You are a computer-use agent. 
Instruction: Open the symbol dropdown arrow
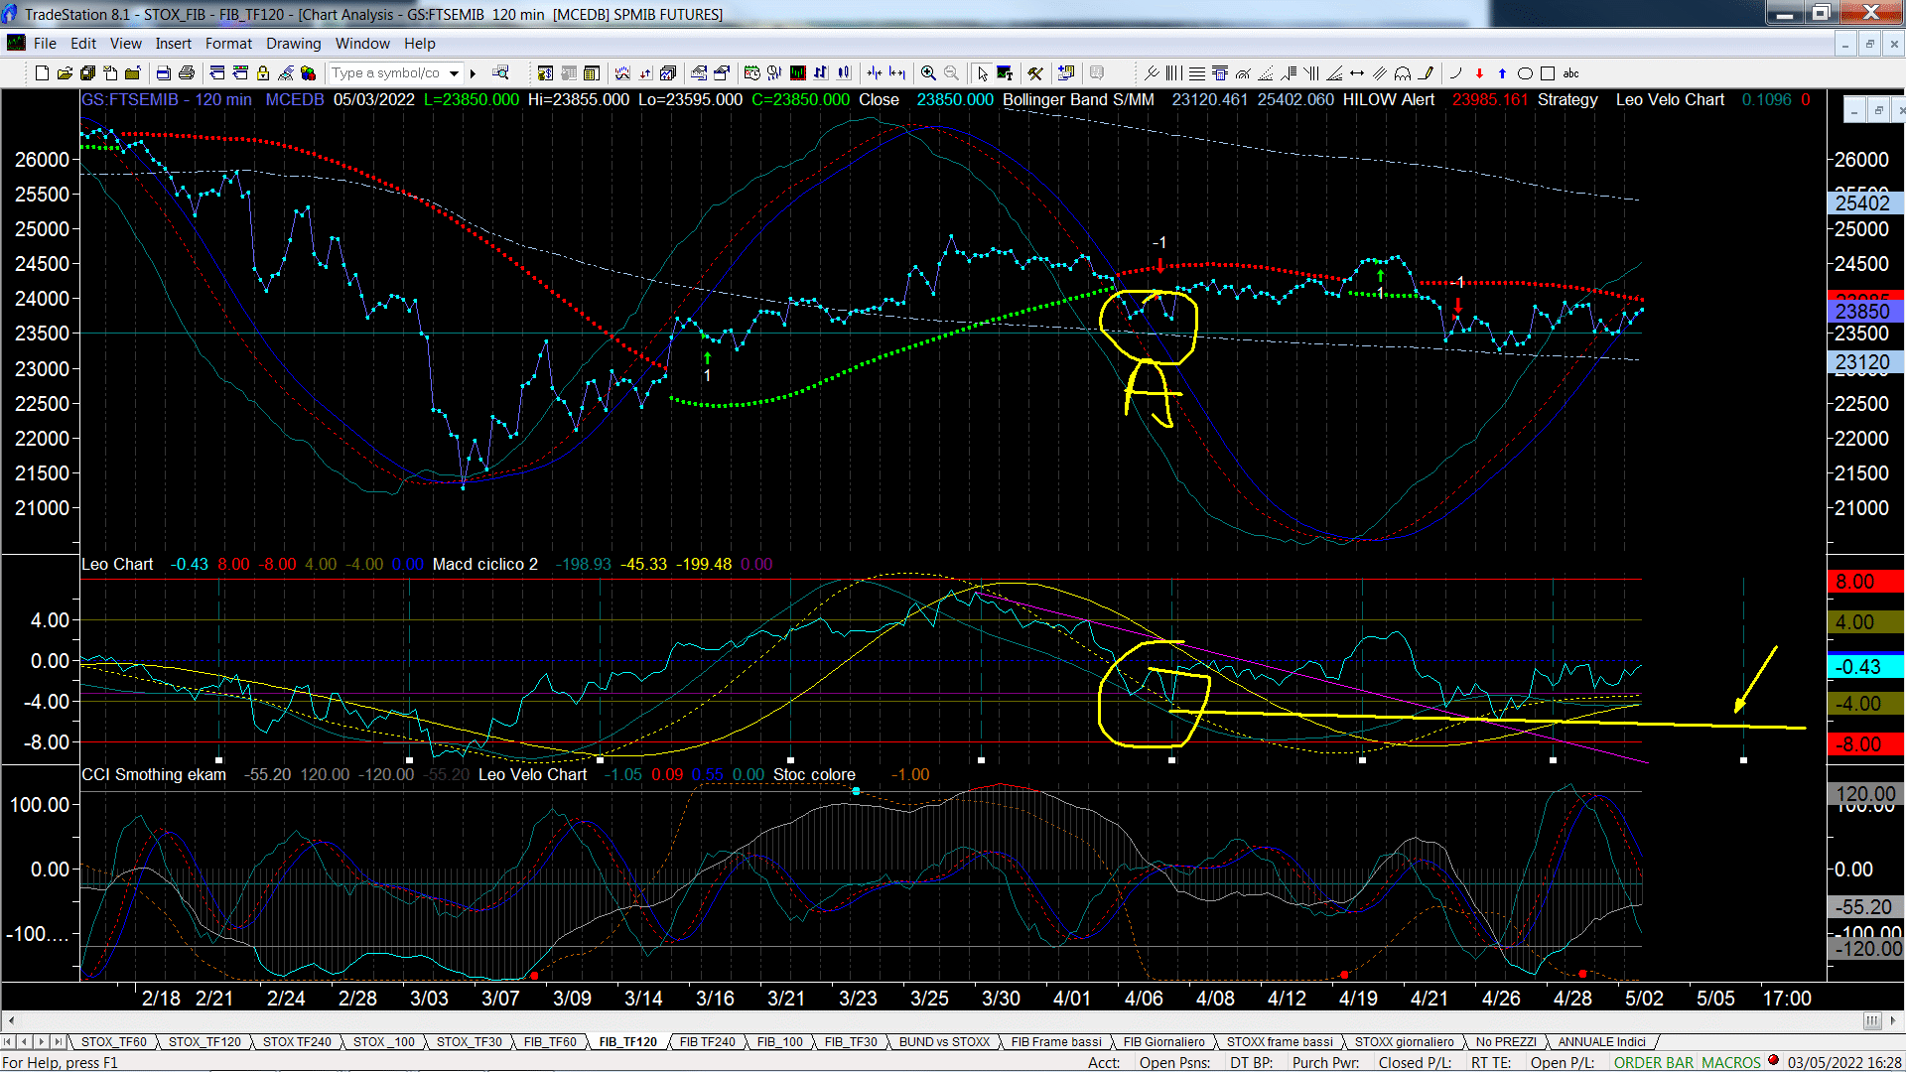tap(454, 73)
